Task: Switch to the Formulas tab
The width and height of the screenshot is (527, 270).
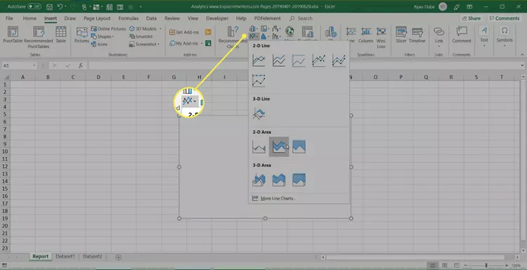Action: tap(128, 18)
